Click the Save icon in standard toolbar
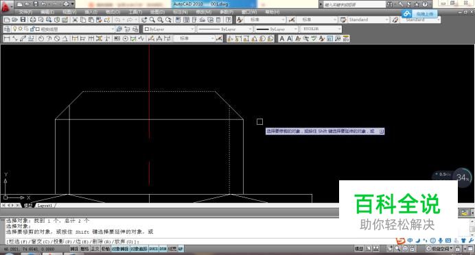 tap(23, 20)
